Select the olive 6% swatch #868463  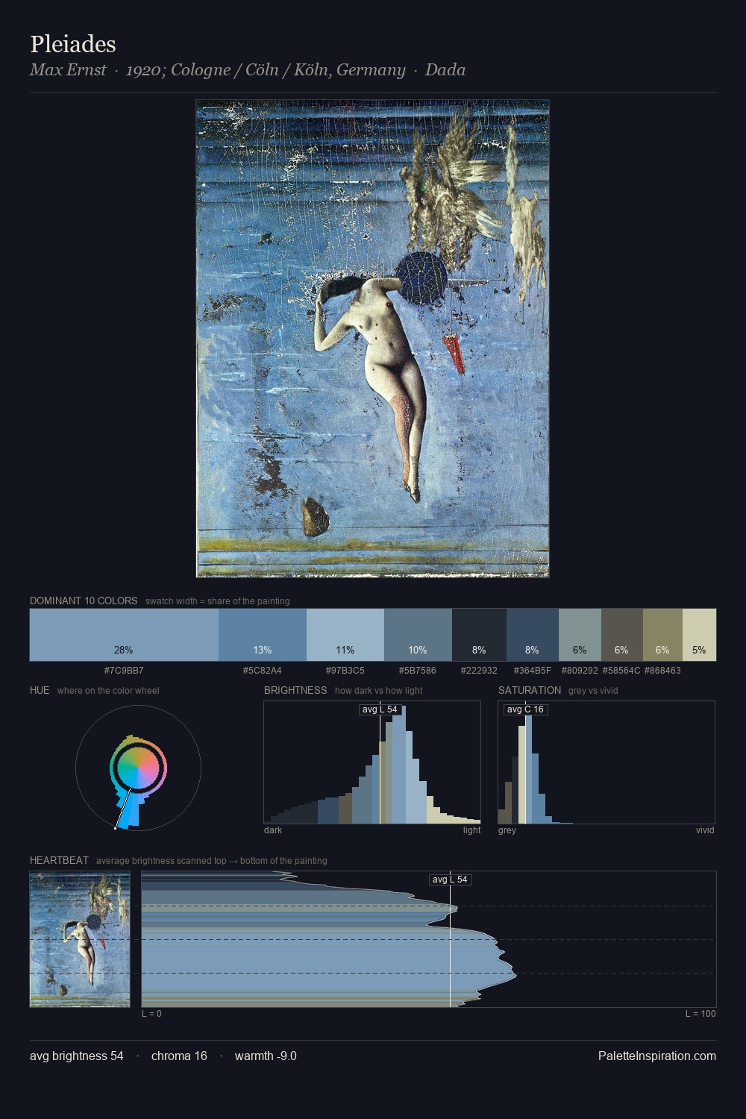coord(662,635)
